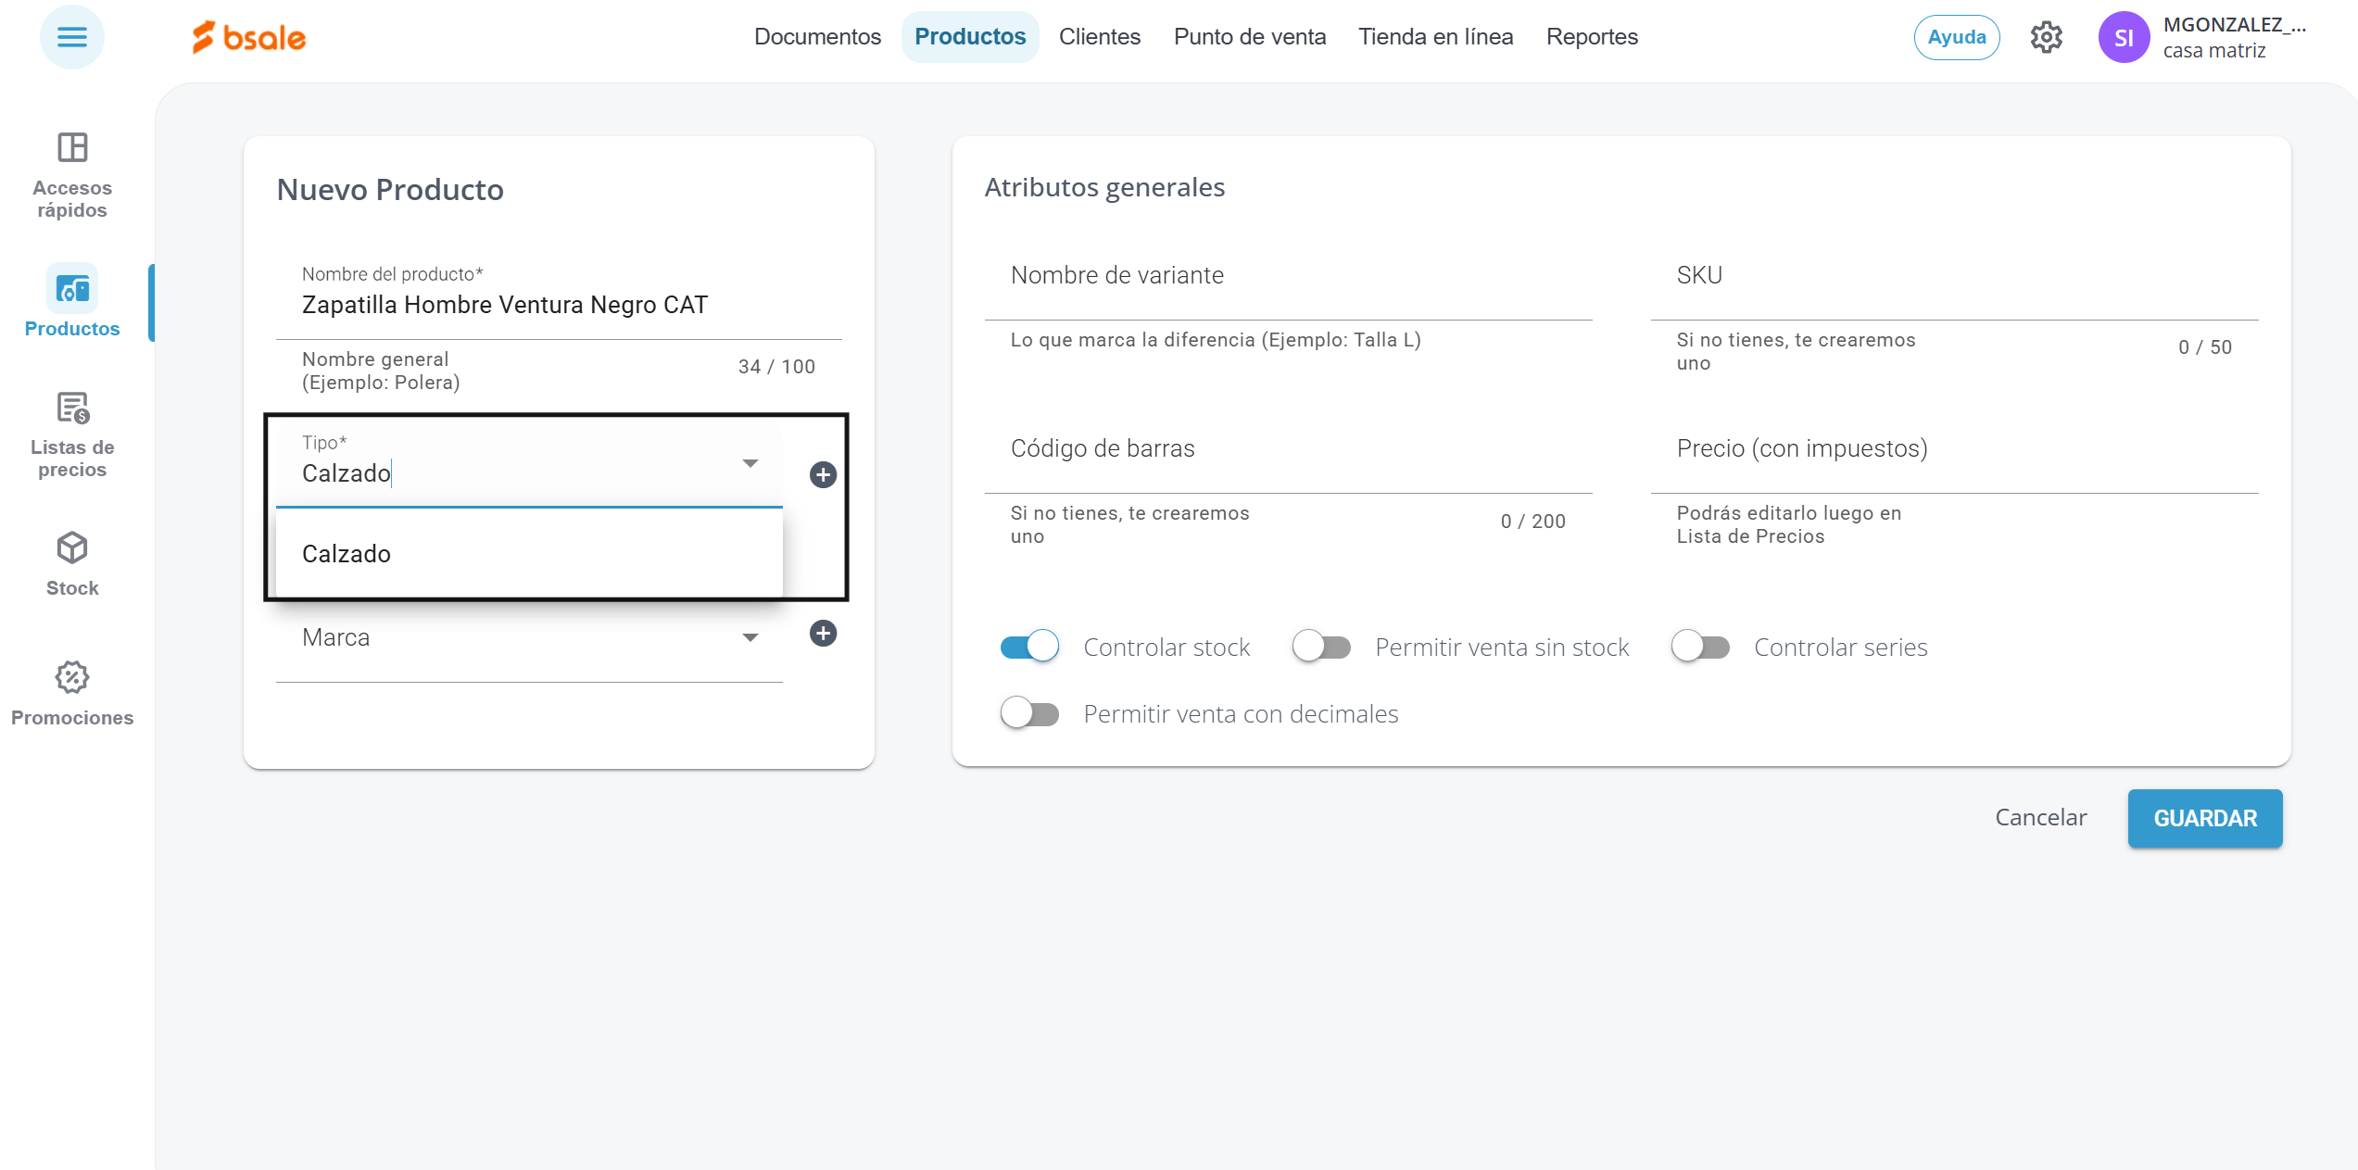2358x1170 pixels.
Task: Click the SKU input field
Action: coord(1953,278)
